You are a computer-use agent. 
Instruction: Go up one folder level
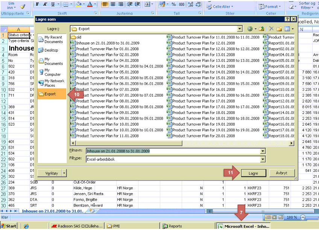(262, 29)
